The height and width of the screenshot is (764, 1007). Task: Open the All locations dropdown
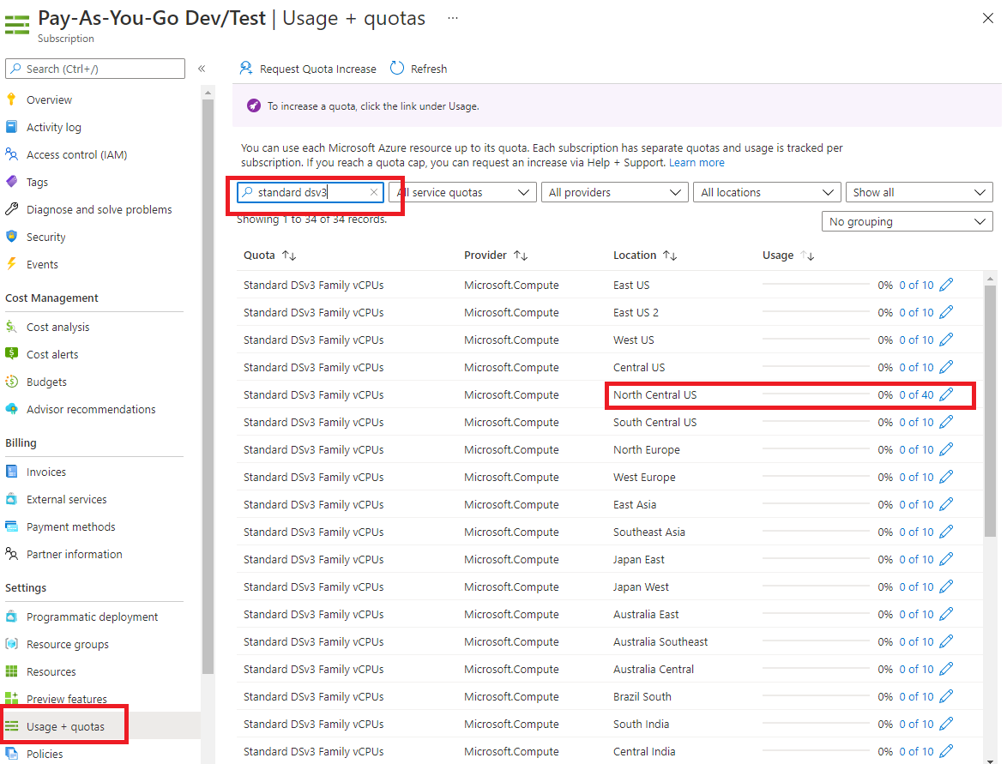766,193
